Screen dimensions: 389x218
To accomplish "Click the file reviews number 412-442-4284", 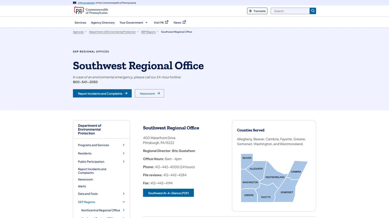I will point(175,175).
